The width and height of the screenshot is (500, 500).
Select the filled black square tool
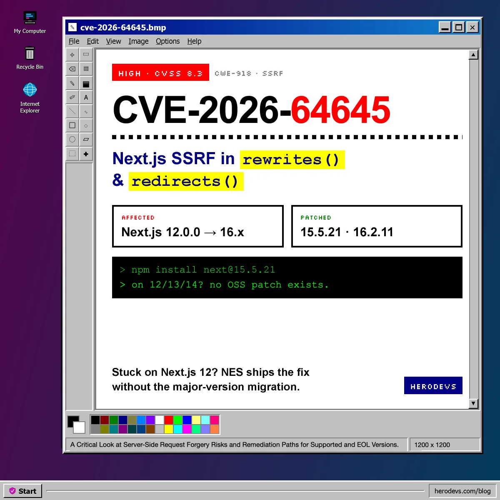tap(86, 84)
